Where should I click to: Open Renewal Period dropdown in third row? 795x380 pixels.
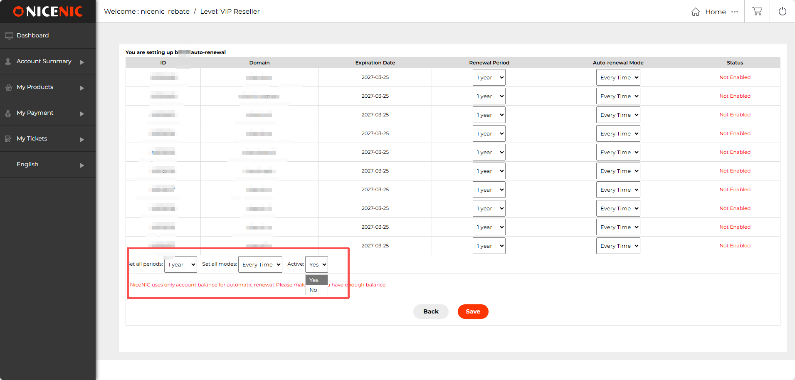coord(489,115)
